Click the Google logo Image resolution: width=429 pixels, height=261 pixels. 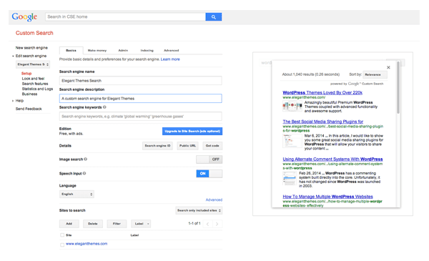24,17
